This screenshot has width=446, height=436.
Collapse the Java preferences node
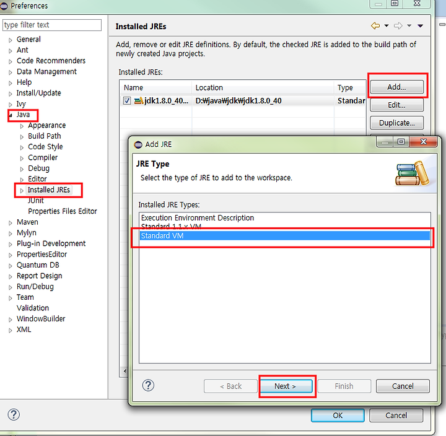tap(11, 115)
